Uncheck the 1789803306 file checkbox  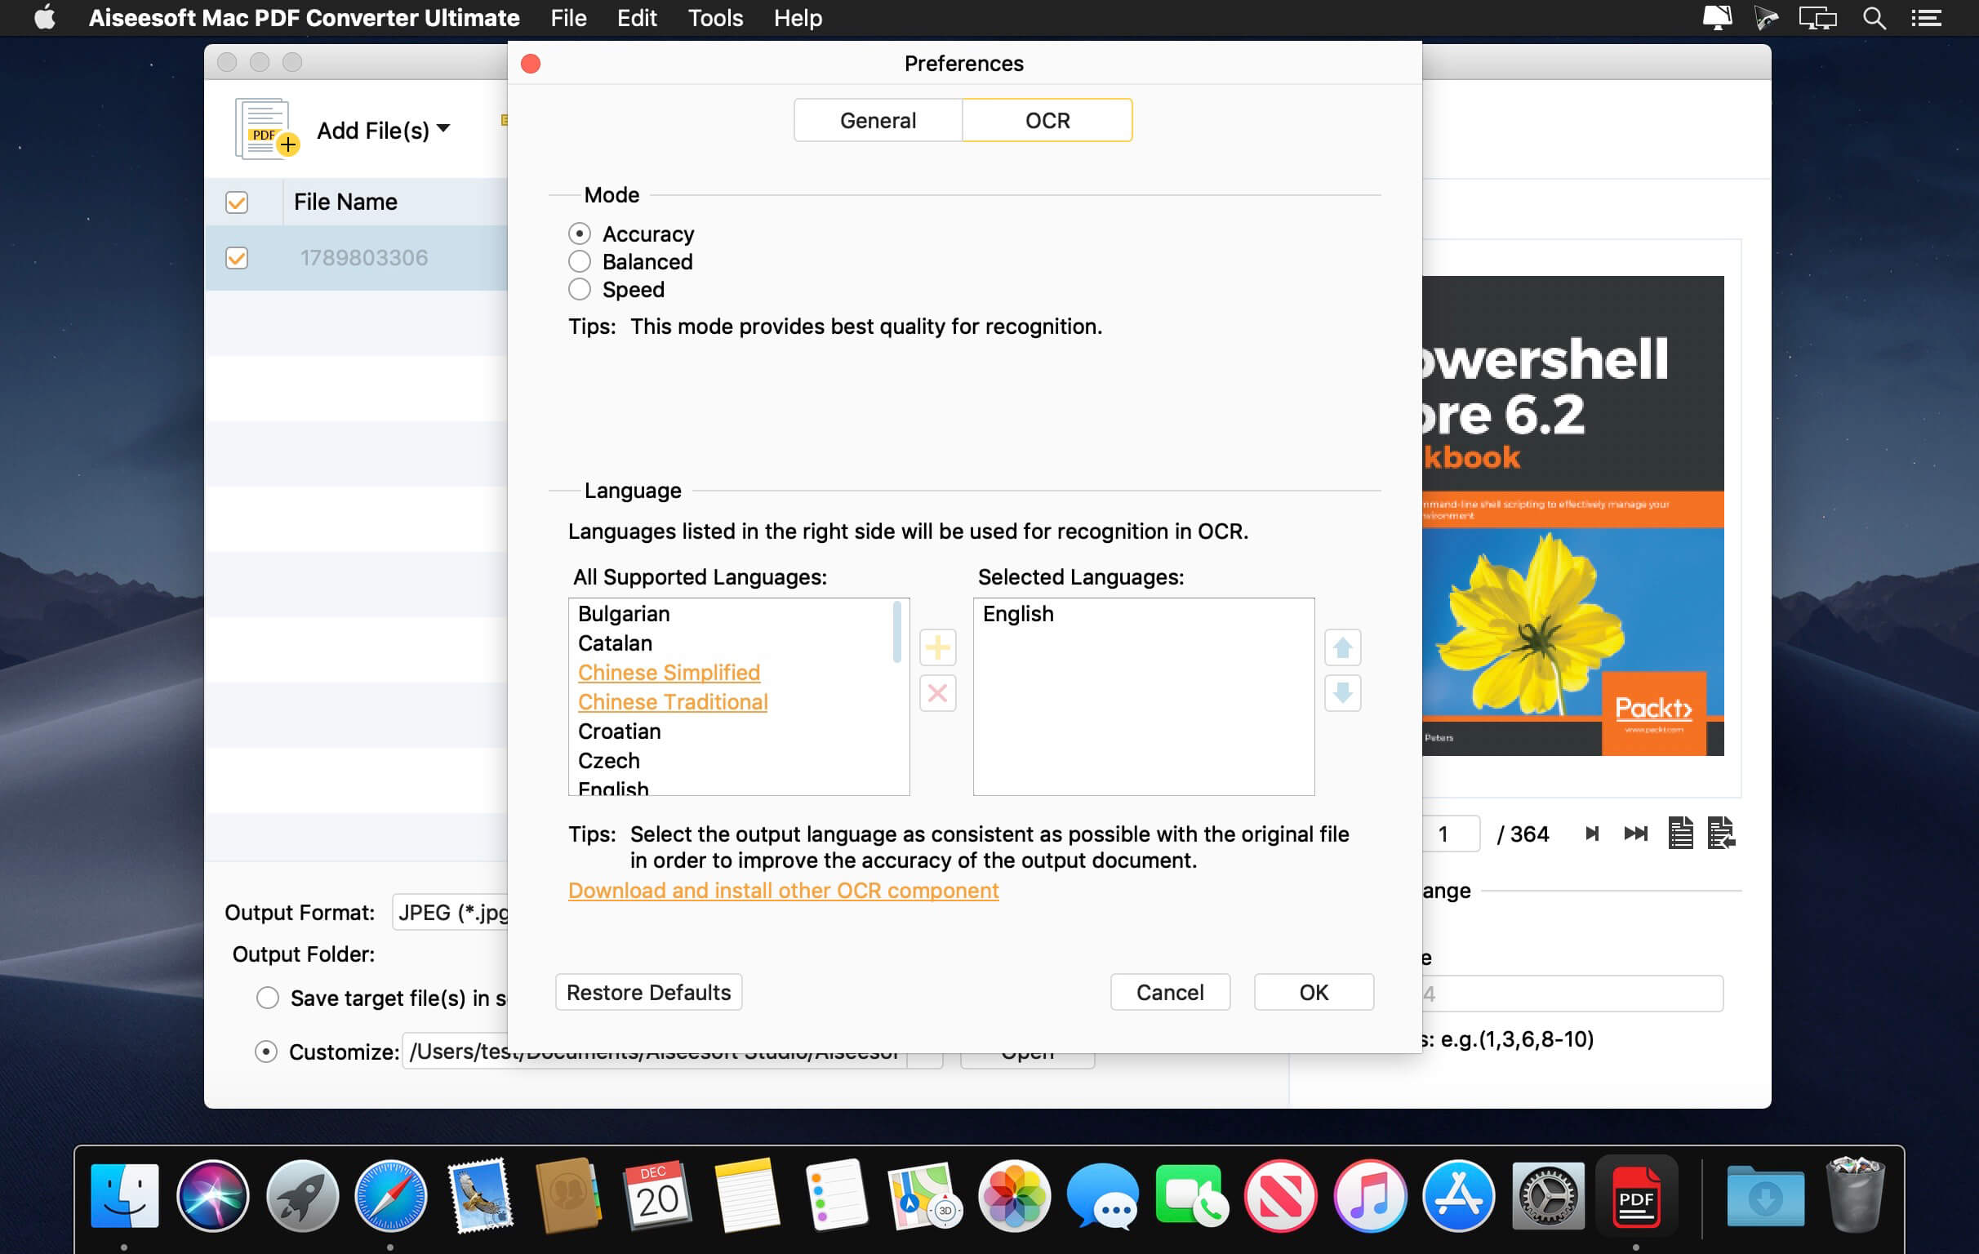(237, 258)
